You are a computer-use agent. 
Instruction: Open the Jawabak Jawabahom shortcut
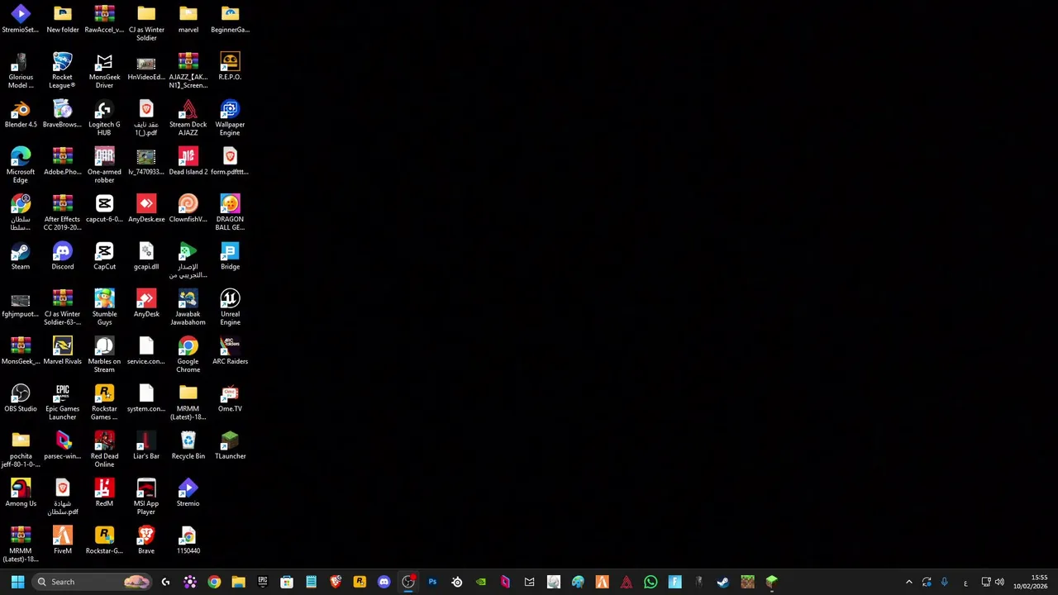(x=188, y=307)
